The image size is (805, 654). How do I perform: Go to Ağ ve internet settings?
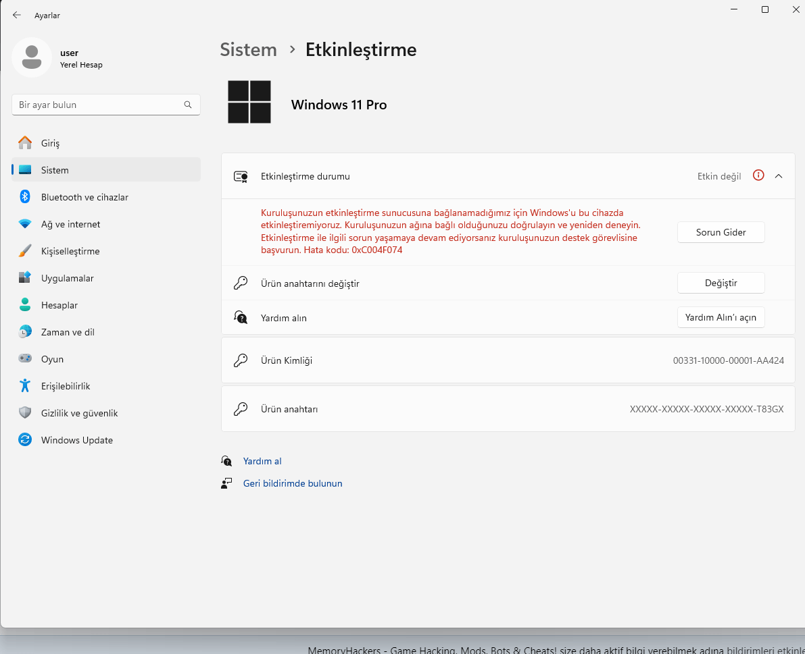pos(105,224)
